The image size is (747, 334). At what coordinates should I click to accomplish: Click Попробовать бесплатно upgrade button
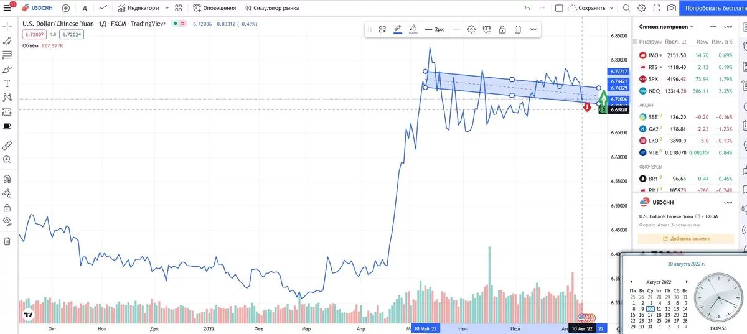(x=713, y=8)
